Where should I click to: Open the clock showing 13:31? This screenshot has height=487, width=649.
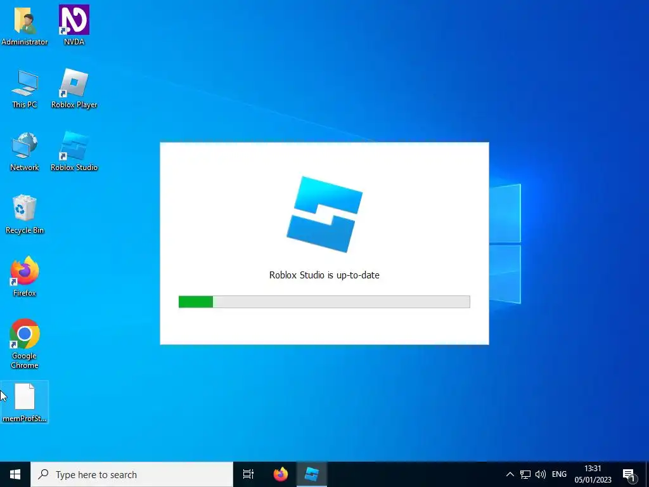click(x=593, y=474)
